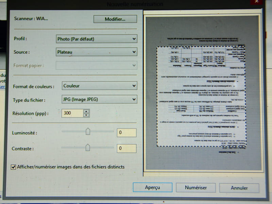This screenshot has width=272, height=204.
Task: Expand the Source dropdown set to Plateau
Action: (x=96, y=52)
